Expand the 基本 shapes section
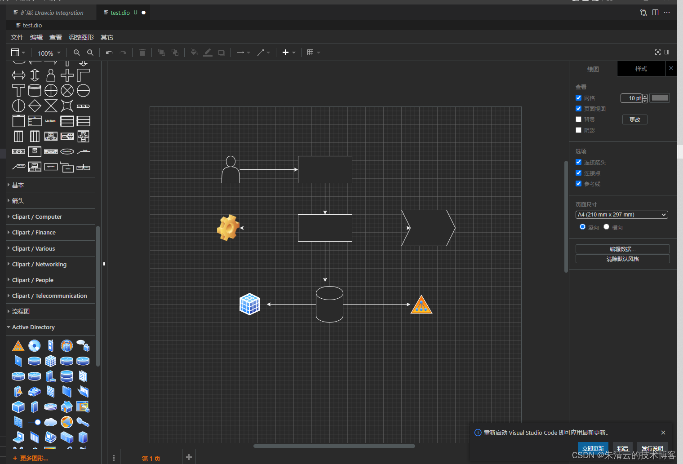 [x=50, y=185]
